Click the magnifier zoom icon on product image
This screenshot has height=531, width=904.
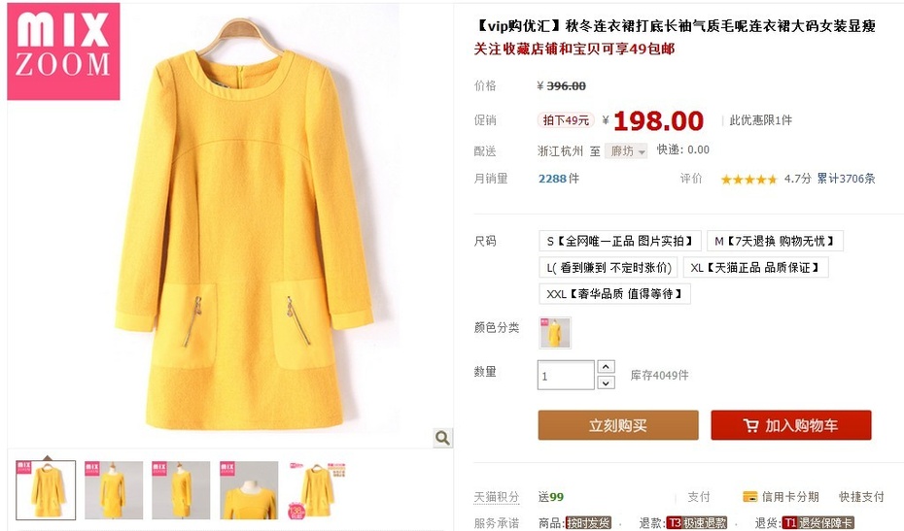tap(442, 438)
